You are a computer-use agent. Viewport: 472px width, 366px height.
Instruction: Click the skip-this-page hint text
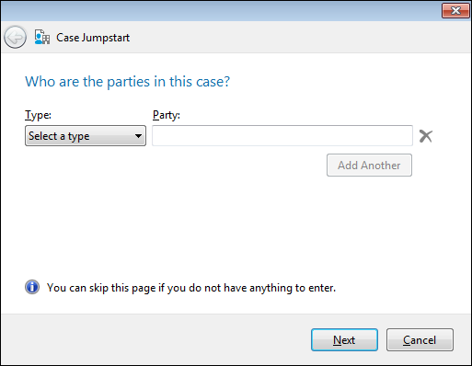coord(191,288)
